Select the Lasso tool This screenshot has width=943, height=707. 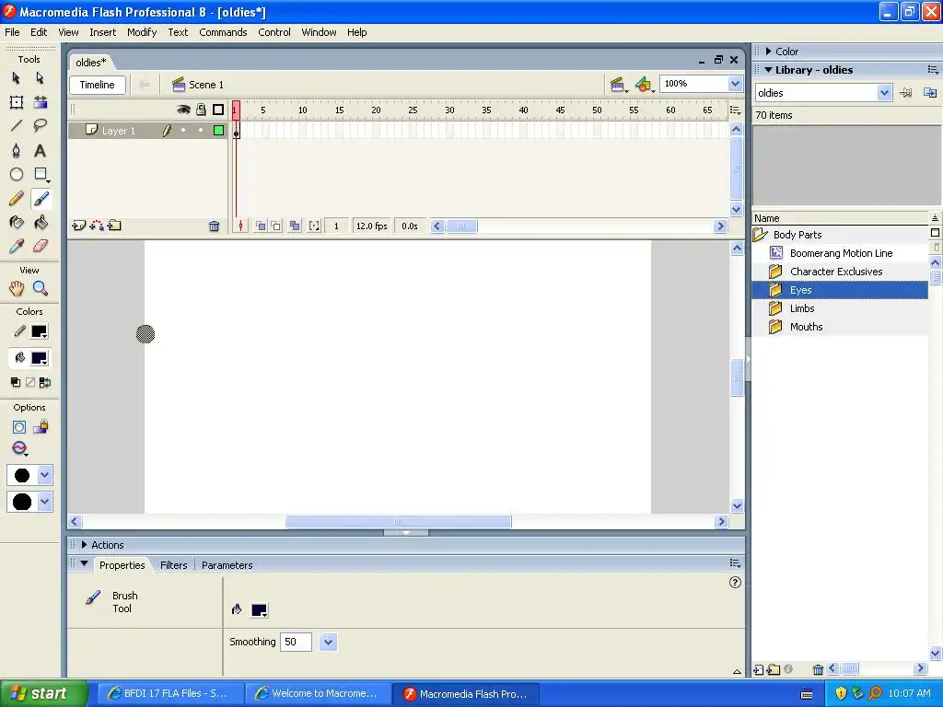41,125
